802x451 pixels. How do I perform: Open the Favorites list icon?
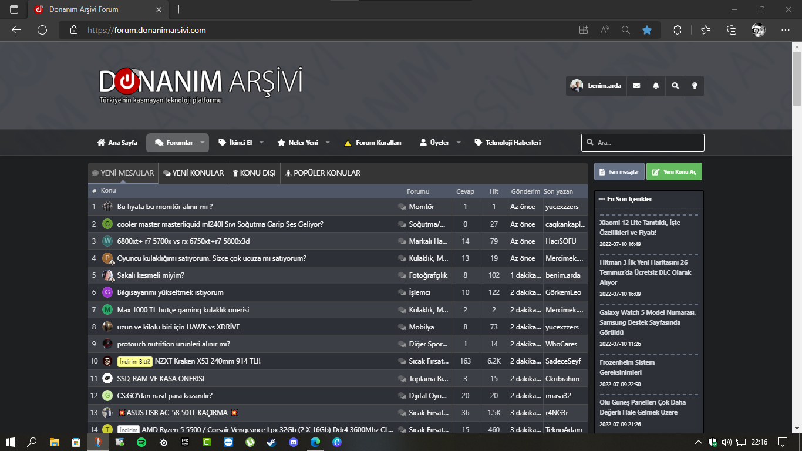point(705,30)
